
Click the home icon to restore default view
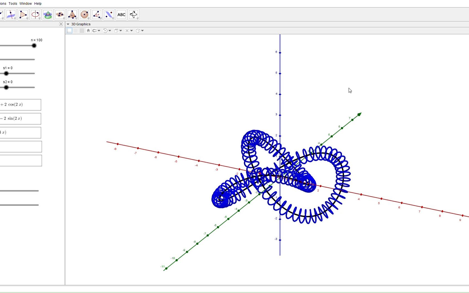point(88,31)
